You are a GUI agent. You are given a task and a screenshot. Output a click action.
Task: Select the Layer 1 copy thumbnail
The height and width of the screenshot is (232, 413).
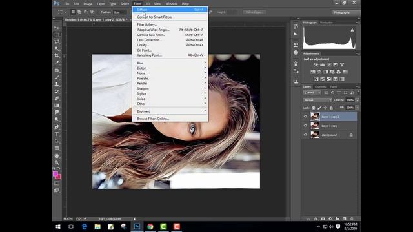click(315, 126)
